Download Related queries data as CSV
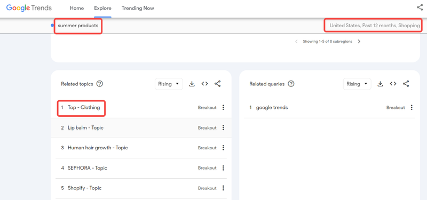Image resolution: width=427 pixels, height=200 pixels. click(x=380, y=84)
